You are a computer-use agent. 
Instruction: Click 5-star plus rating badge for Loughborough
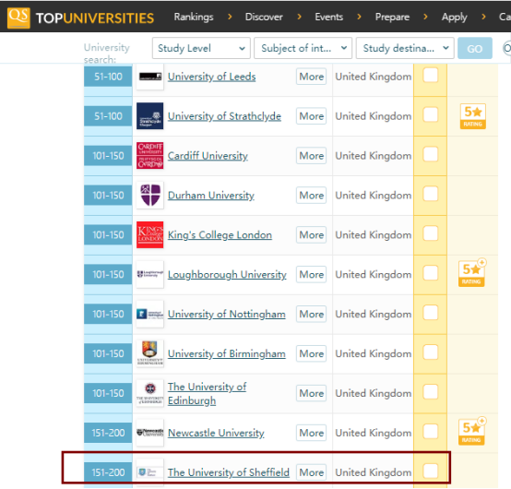472,273
